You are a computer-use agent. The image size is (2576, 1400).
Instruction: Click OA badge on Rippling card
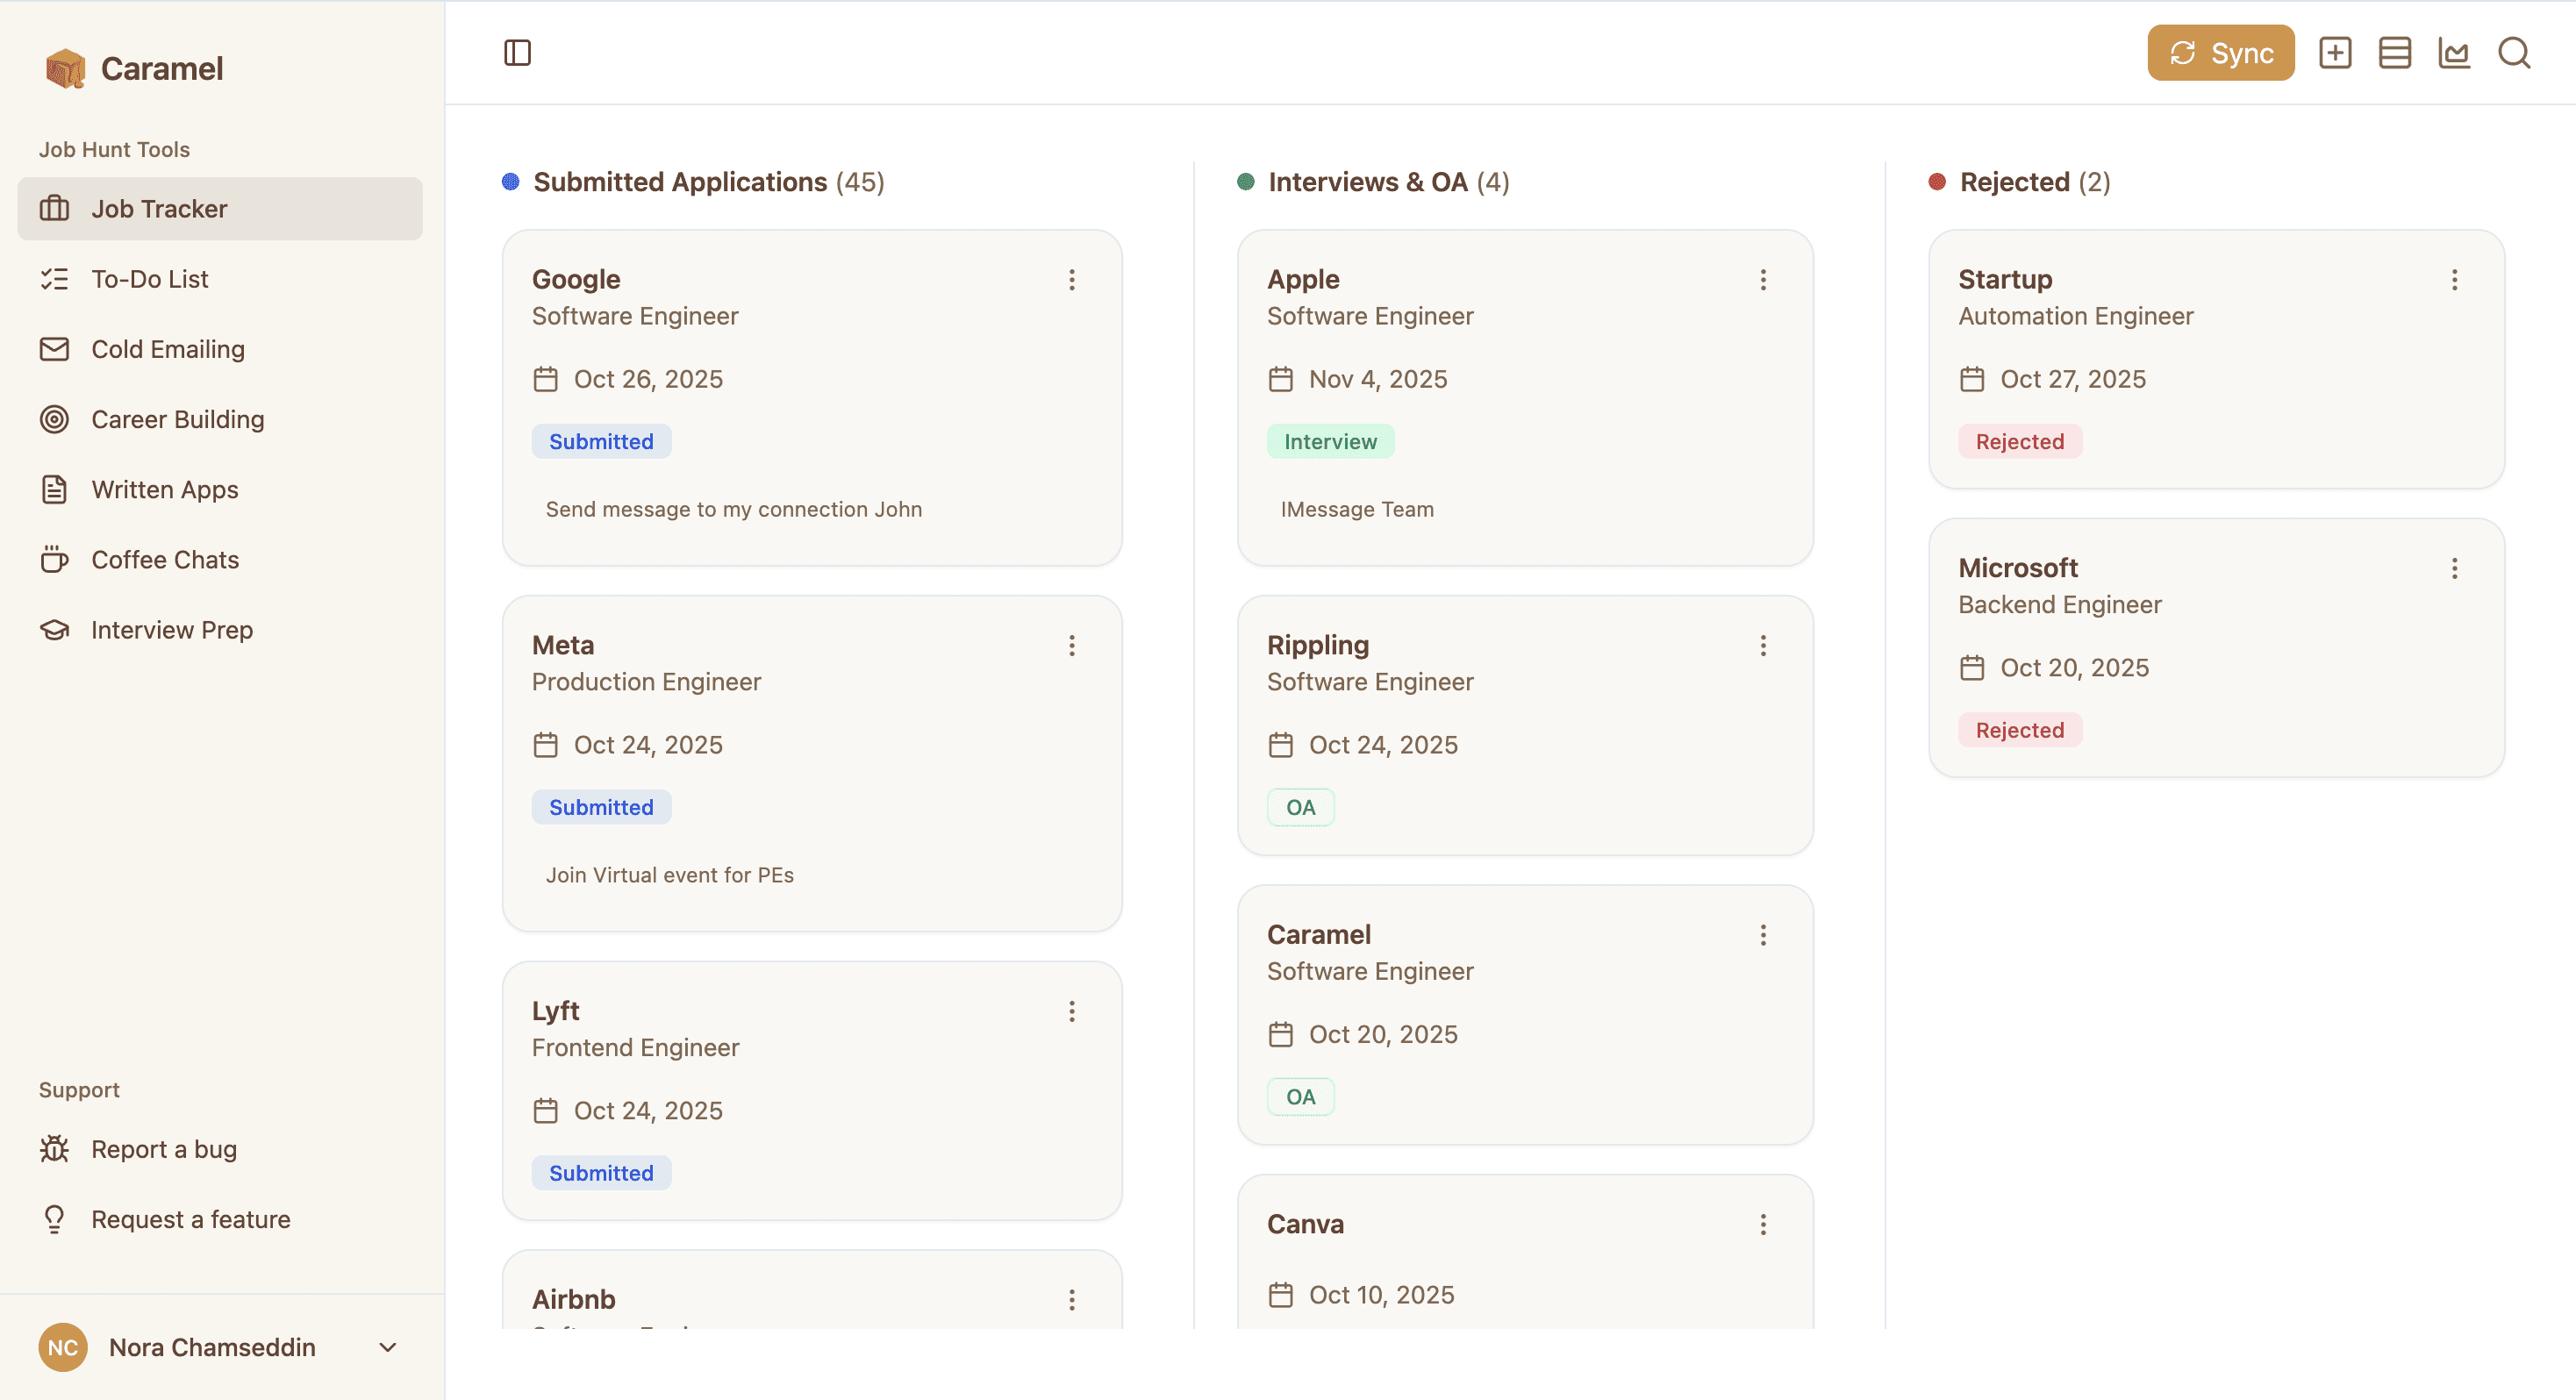point(1300,807)
